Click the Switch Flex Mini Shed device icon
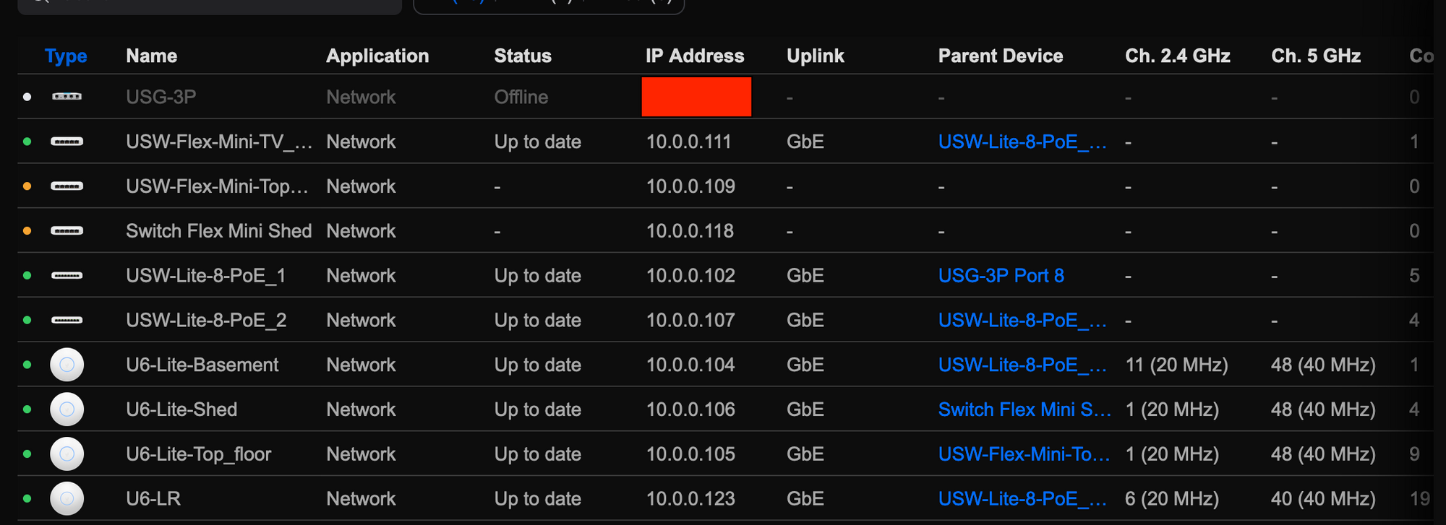Screen dimensions: 1446x525 [x=67, y=231]
